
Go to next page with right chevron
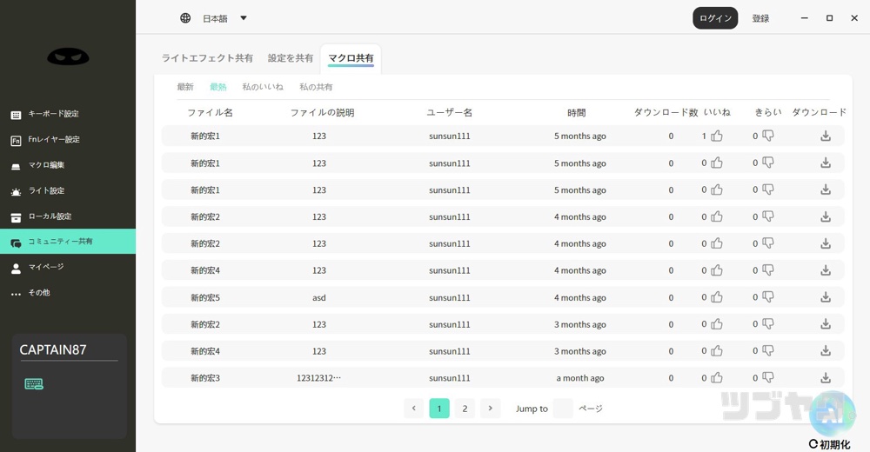pos(491,409)
